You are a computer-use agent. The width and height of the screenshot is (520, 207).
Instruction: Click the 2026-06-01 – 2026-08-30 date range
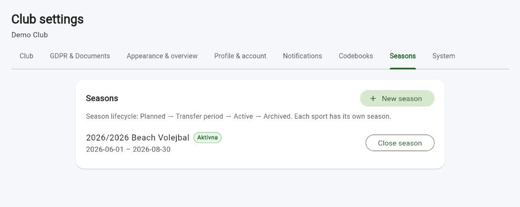pos(128,149)
